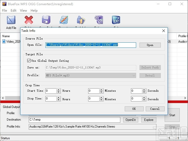Increase Stop Time seconds spinner

(x=144, y=98)
